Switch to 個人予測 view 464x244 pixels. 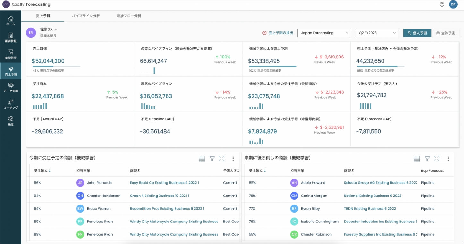point(417,33)
